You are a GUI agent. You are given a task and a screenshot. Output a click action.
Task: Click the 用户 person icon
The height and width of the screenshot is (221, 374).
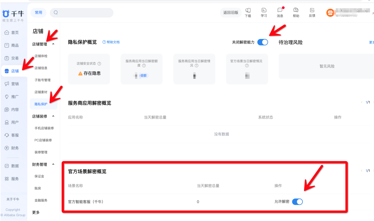pyautogui.click(x=7, y=122)
